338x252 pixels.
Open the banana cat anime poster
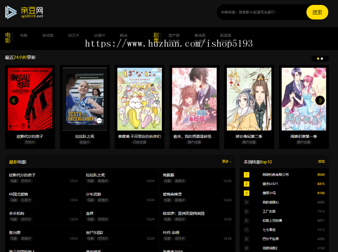point(139,99)
